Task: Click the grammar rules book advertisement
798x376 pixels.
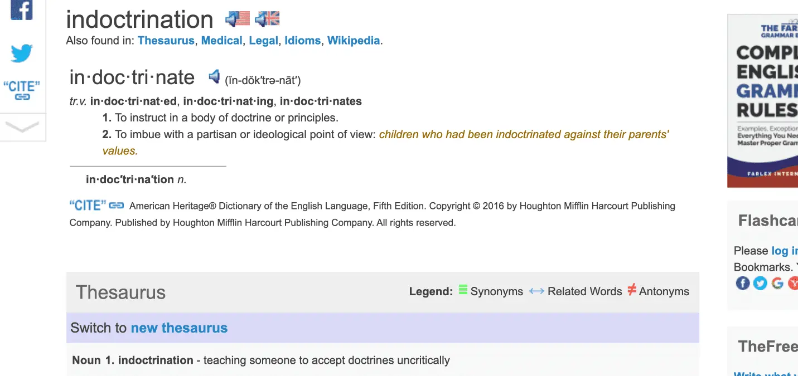Action: (x=762, y=100)
